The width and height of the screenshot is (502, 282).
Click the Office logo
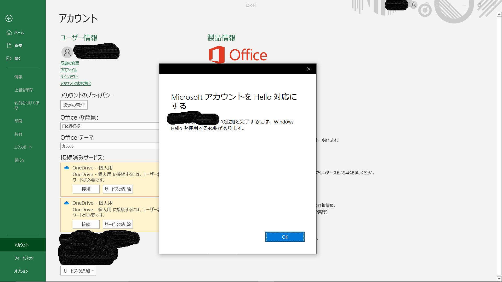238,55
